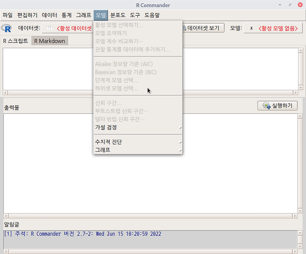Click the gear icon on the 실행하기 button
Screen dimensions: 306x254
click(x=265, y=106)
